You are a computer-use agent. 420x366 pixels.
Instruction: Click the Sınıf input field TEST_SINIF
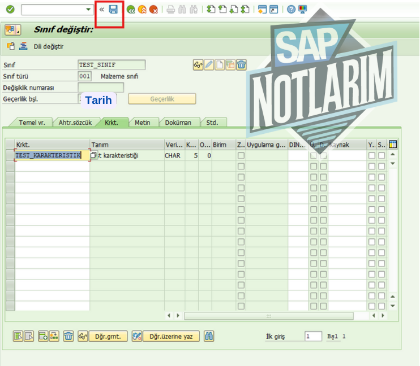tap(112, 65)
